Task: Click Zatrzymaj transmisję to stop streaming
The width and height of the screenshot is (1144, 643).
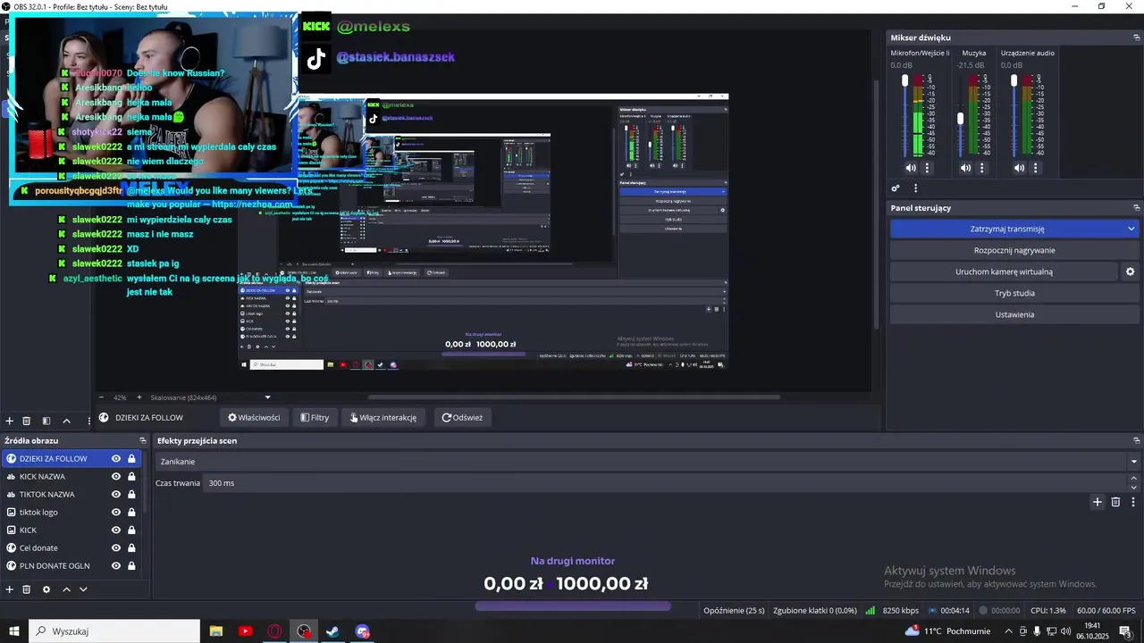Action: click(x=1006, y=229)
